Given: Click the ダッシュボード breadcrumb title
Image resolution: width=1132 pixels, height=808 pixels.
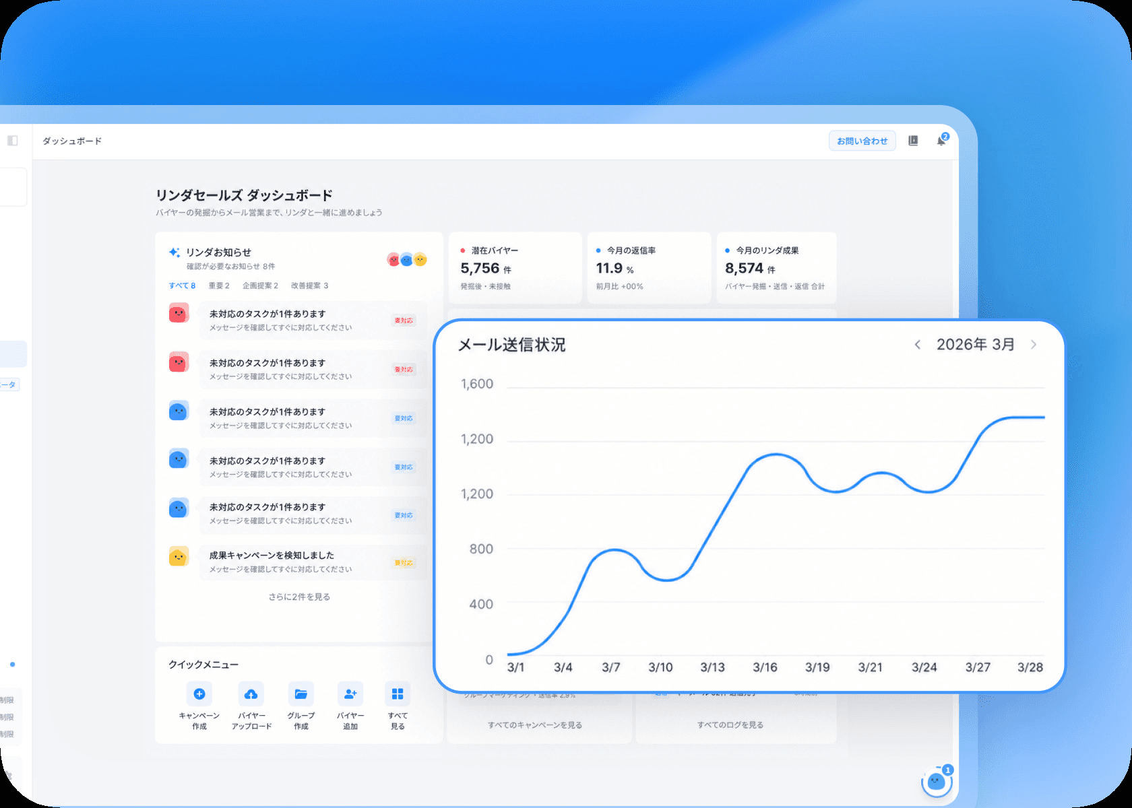Looking at the screenshot, I should [x=72, y=141].
